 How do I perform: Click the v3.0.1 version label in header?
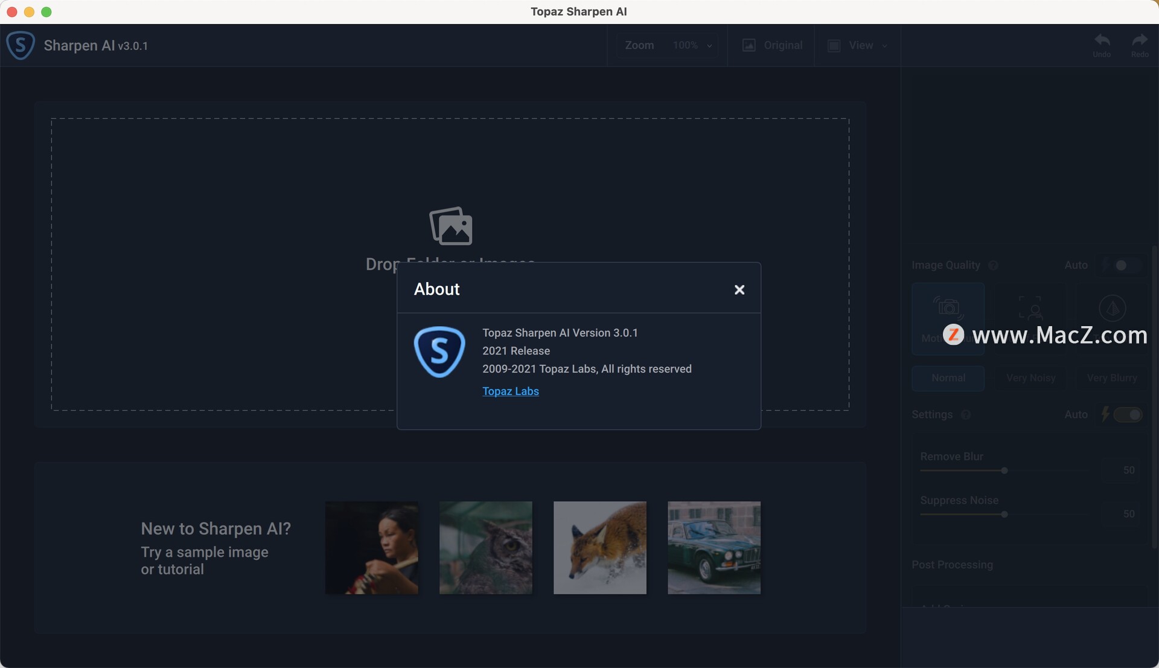coord(133,47)
